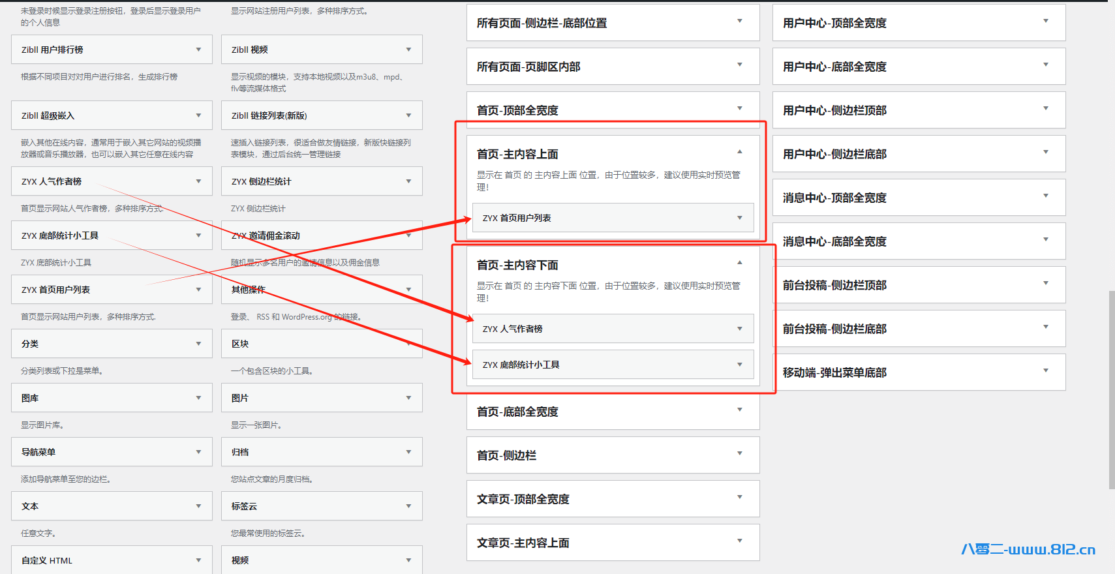Expand 用户中心-顶部全宽度 sidebar area

pyautogui.click(x=1045, y=21)
